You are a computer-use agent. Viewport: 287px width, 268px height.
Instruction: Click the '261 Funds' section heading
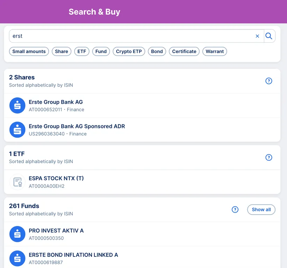click(24, 206)
